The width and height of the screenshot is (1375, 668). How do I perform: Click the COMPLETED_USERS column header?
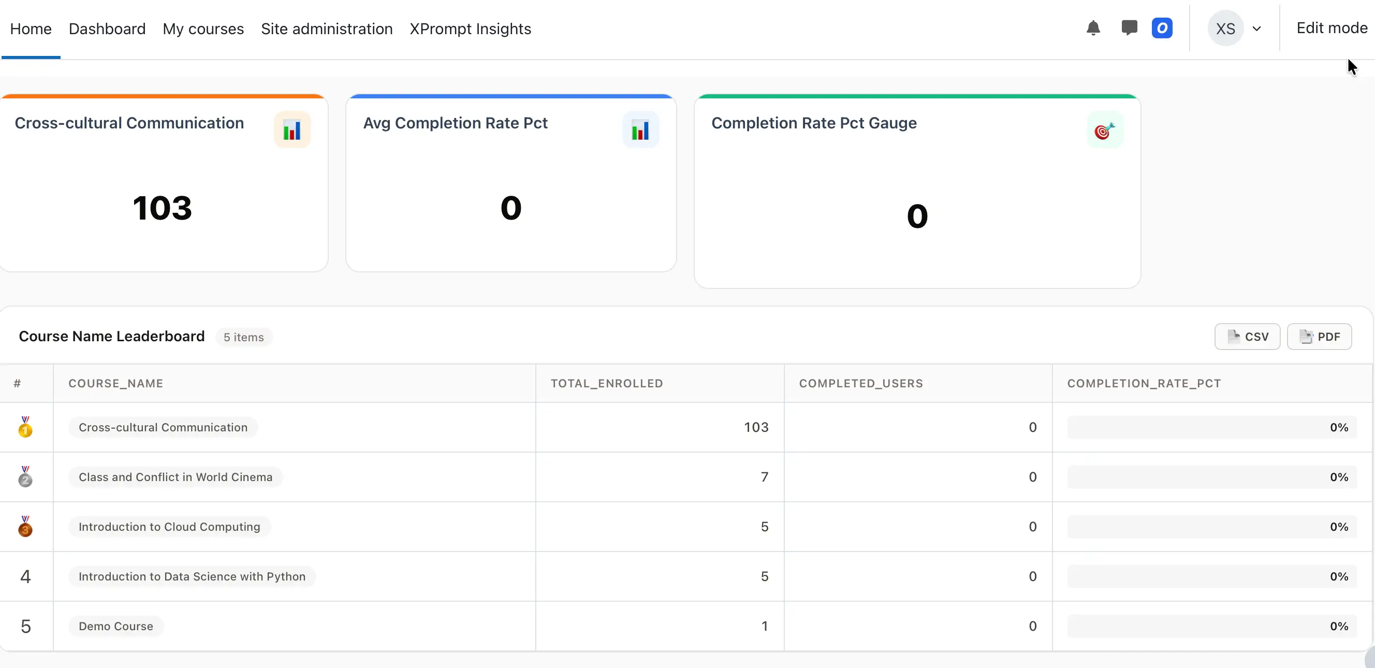point(861,383)
